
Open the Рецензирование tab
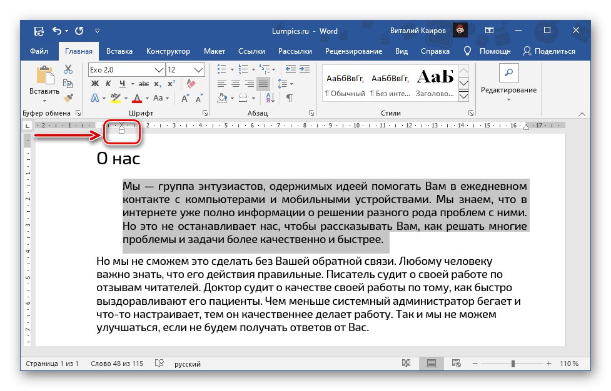point(354,51)
